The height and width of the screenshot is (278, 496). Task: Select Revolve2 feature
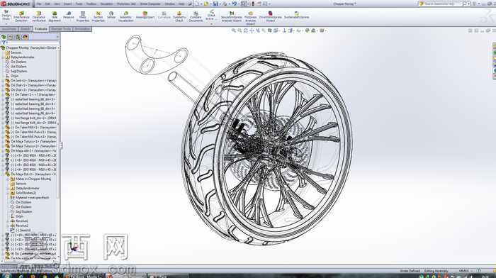pyautogui.click(x=21, y=226)
